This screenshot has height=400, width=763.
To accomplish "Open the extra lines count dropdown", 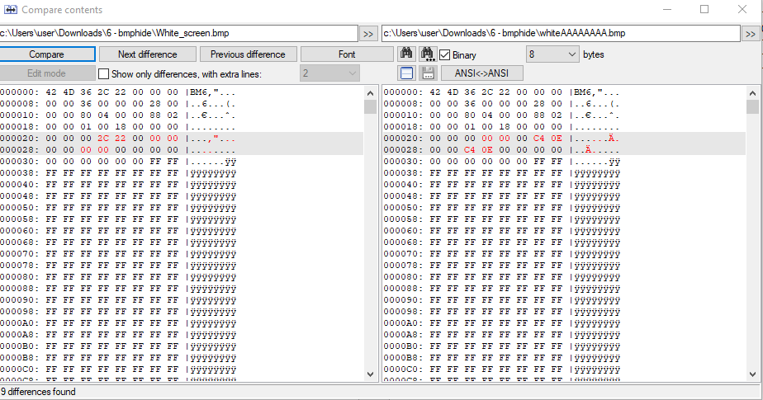I will point(329,73).
